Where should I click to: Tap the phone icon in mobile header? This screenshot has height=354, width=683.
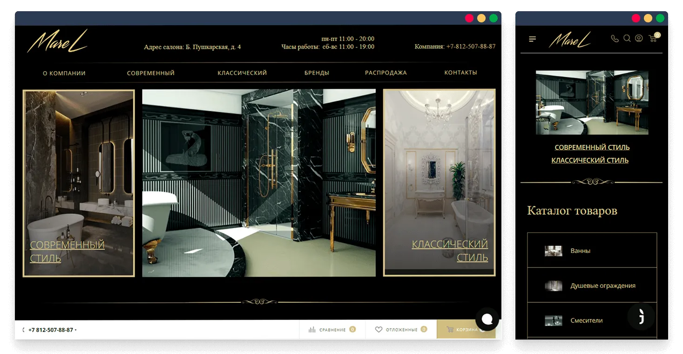615,39
